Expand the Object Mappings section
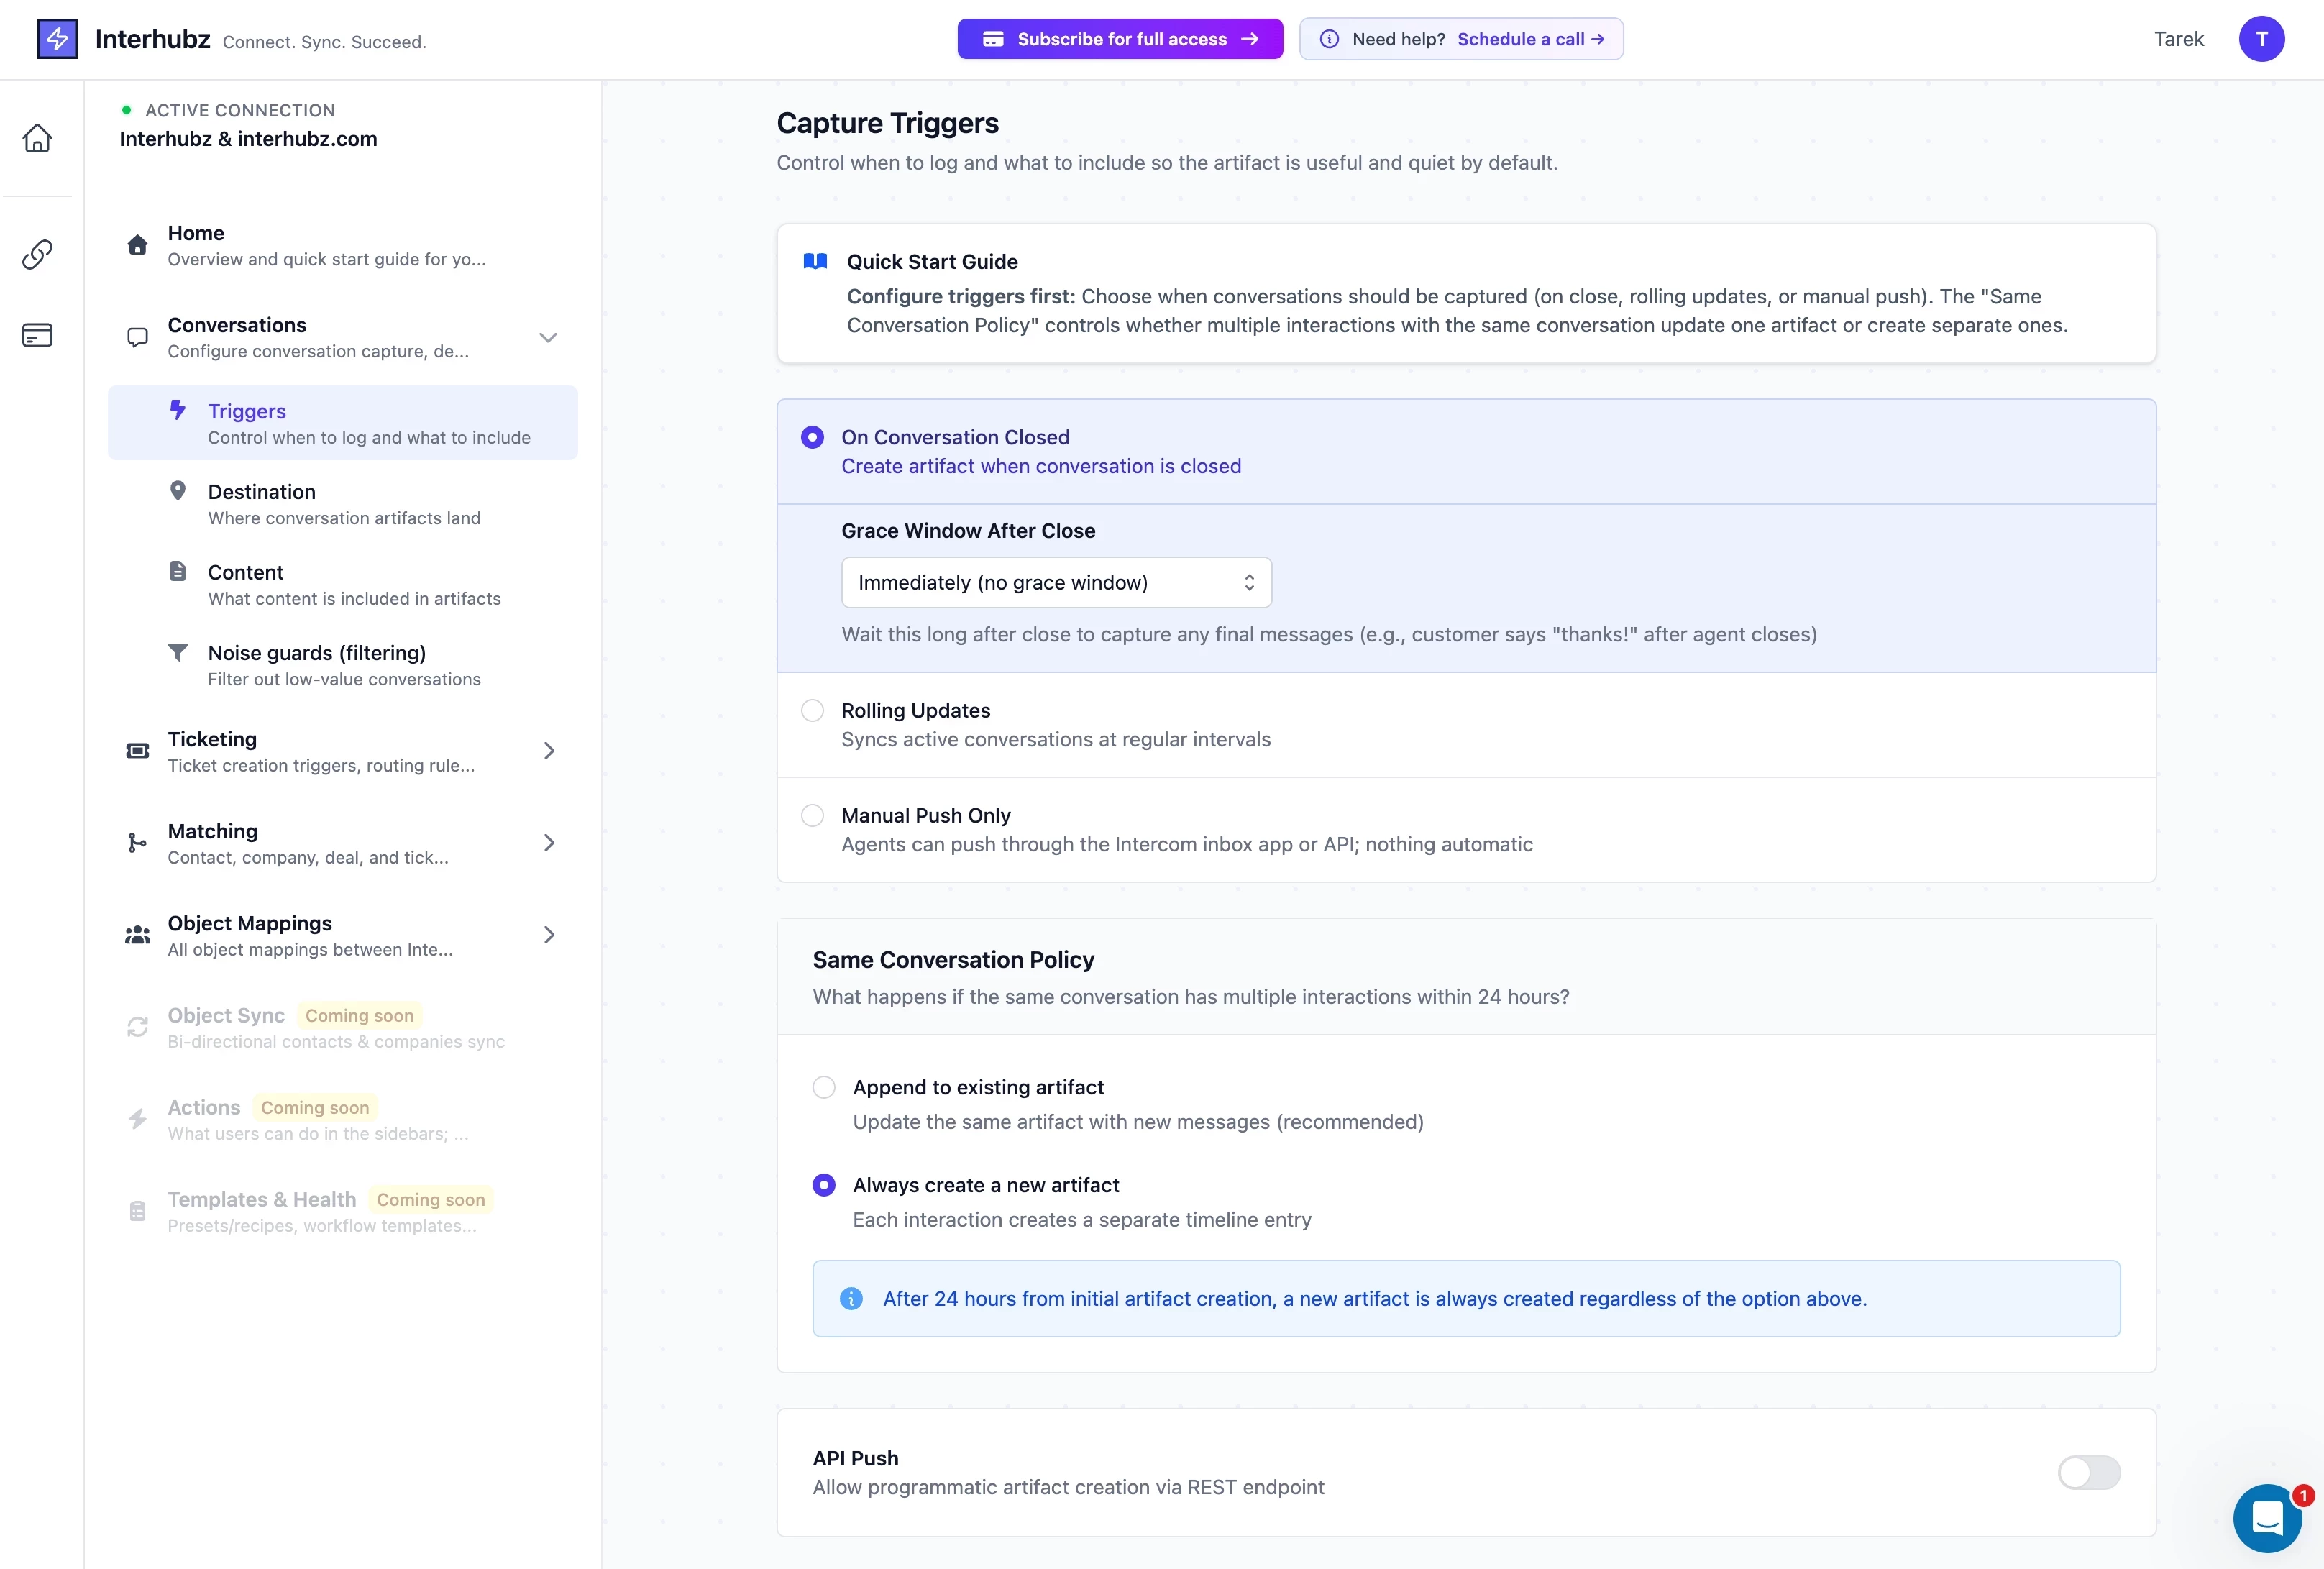Image resolution: width=2324 pixels, height=1569 pixels. click(x=548, y=935)
